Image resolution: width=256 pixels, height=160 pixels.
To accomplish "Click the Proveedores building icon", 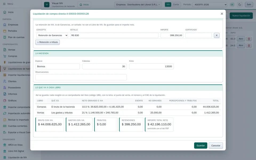I will tap(5, 87).
